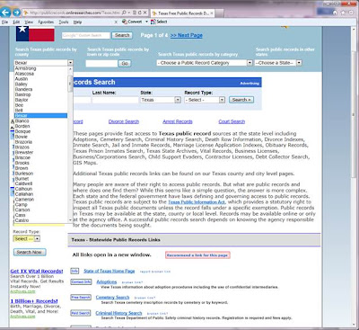Screen dimensions: 359x330
Task: Open the browser Home icon
Action: coord(335,13)
